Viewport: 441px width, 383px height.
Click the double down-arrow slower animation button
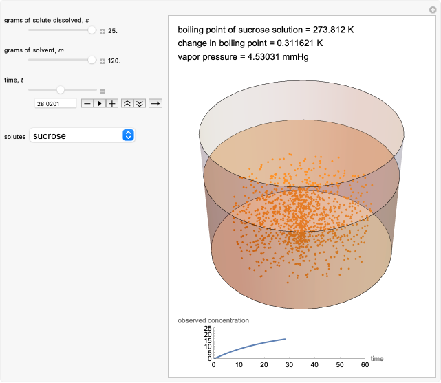pos(139,103)
